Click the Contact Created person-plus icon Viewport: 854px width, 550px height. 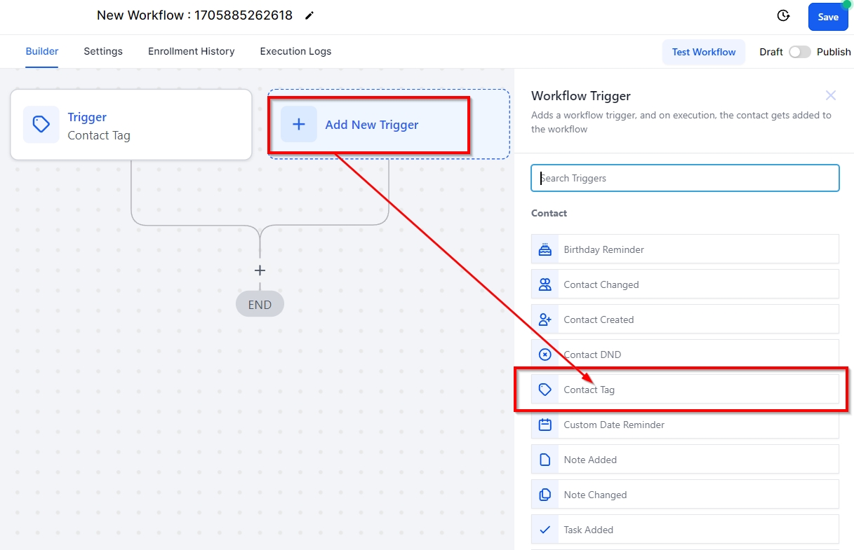pos(545,319)
